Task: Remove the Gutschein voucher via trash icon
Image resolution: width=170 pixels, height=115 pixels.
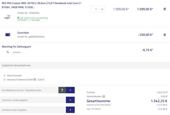Action: click(165, 35)
